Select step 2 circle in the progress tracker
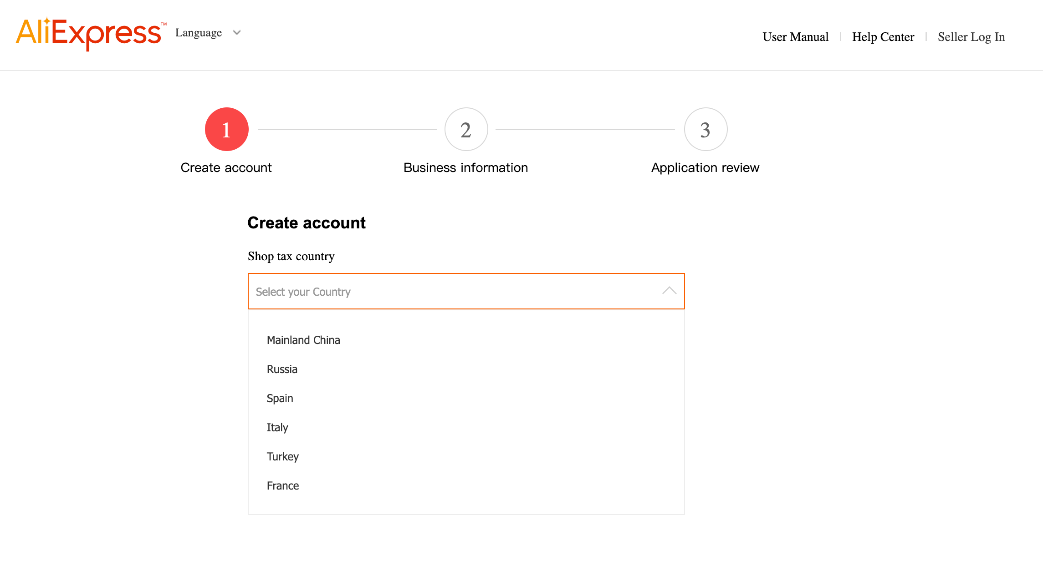 [x=466, y=129]
